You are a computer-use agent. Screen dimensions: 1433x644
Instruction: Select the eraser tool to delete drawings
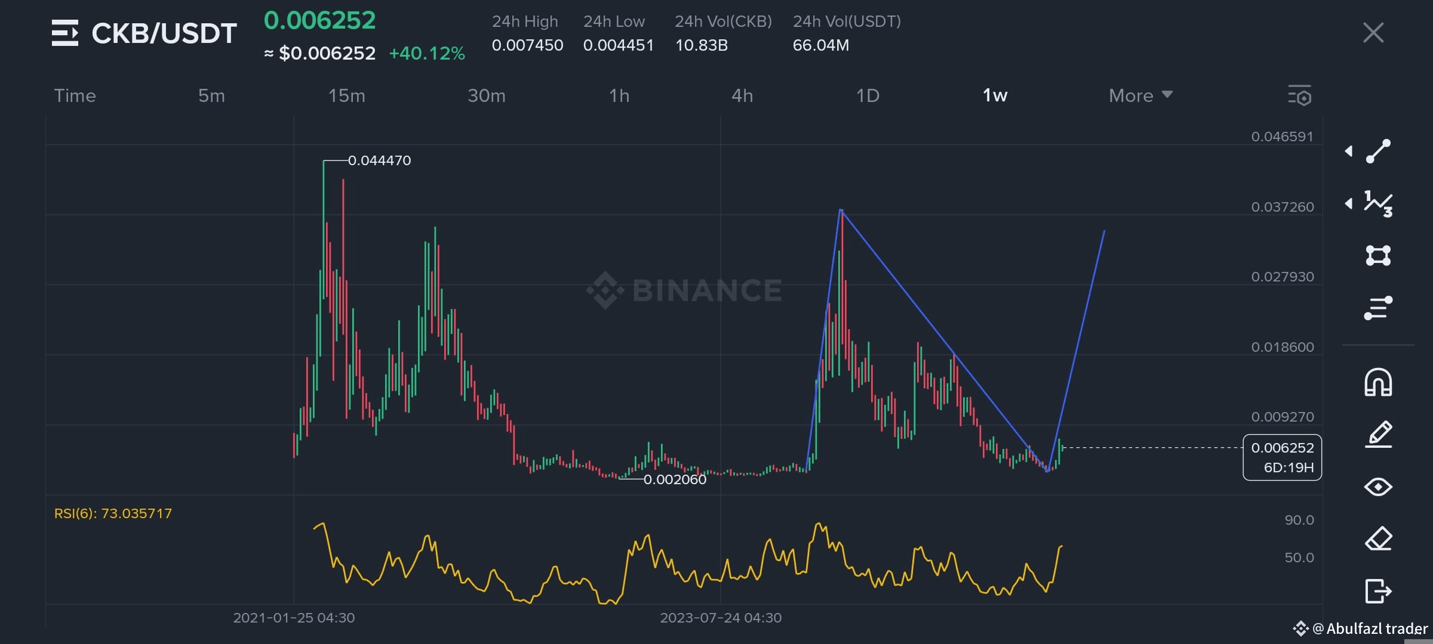(x=1378, y=539)
